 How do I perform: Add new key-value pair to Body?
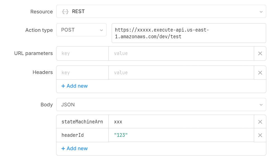coord(74,148)
